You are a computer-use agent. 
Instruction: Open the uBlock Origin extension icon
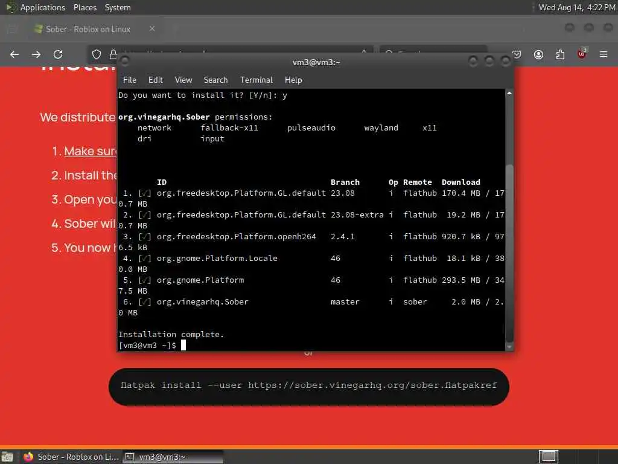pyautogui.click(x=582, y=54)
